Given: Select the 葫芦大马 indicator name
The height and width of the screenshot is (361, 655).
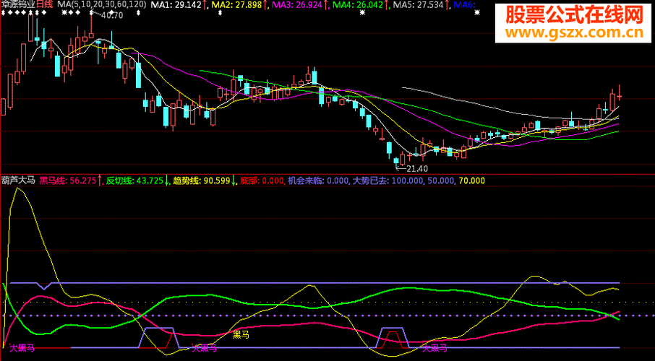Looking at the screenshot, I should (18, 180).
